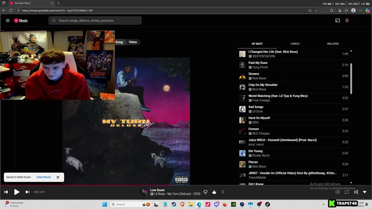Open the YouTube Music hamburger menu
The height and width of the screenshot is (209, 372).
pos(8,21)
